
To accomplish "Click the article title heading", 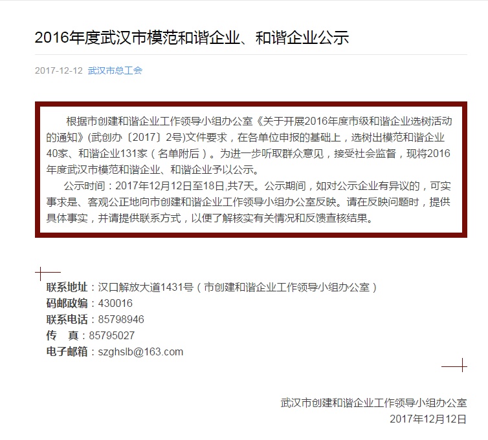I will coord(192,37).
